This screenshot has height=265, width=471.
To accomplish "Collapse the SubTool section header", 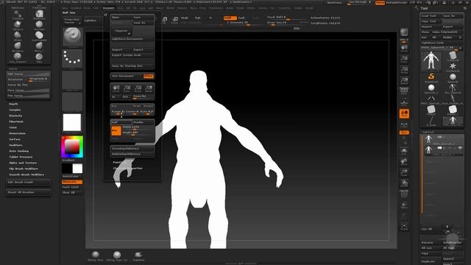I will [x=428, y=132].
